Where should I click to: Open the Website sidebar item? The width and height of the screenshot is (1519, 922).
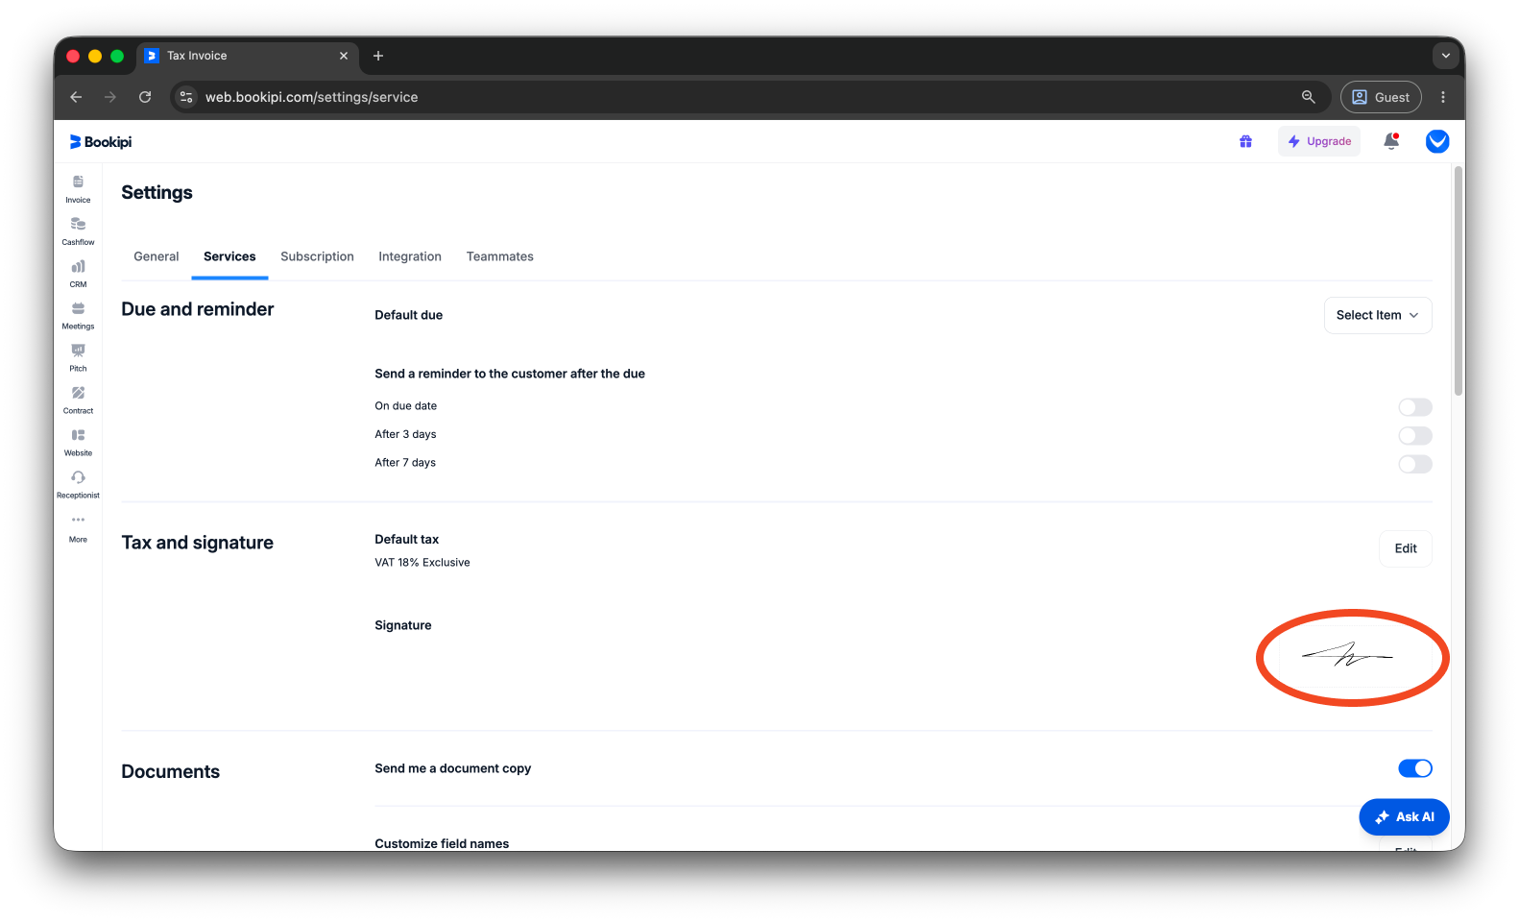[78, 443]
